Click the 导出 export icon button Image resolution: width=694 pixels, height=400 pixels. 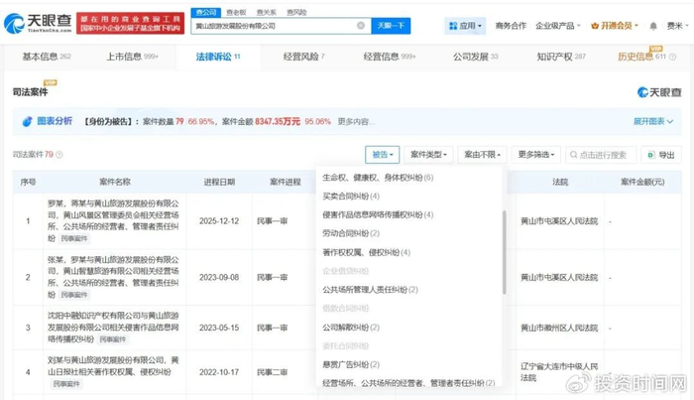(661, 155)
